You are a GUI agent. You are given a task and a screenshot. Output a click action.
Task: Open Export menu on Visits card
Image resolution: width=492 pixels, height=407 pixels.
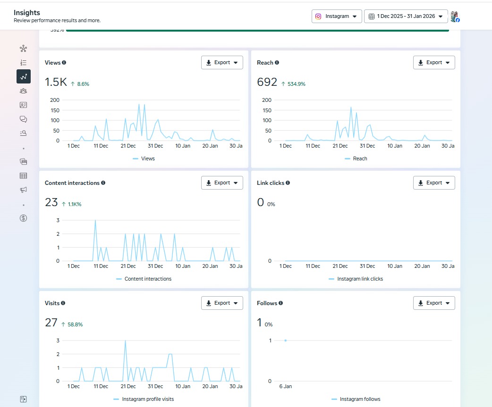tap(222, 303)
